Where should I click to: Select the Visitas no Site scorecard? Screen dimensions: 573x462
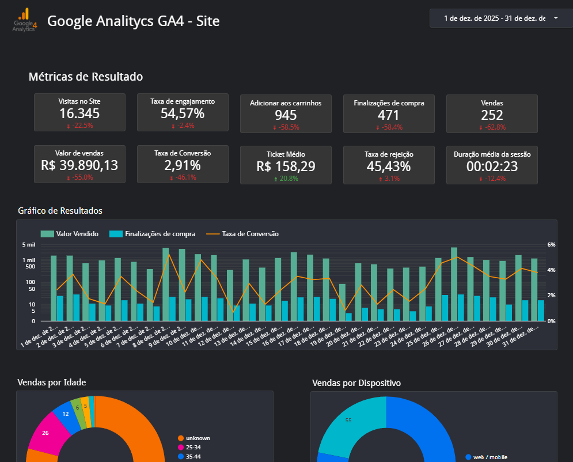[x=79, y=112]
